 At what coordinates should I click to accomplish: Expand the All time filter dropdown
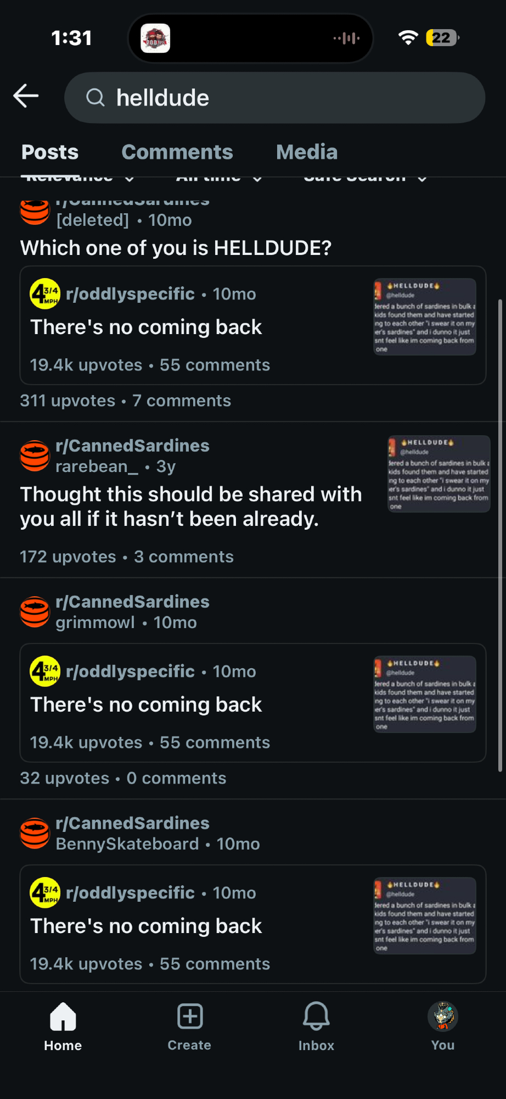[218, 178]
